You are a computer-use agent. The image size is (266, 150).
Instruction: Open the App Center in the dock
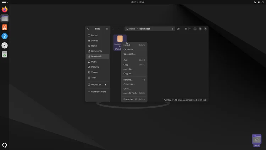(5, 27)
